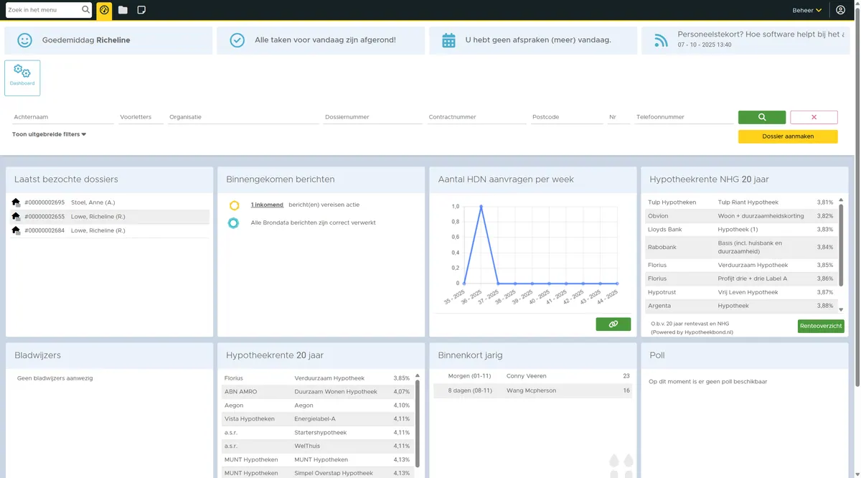Open the Beheer dropdown menu
861x478 pixels.
pyautogui.click(x=807, y=10)
